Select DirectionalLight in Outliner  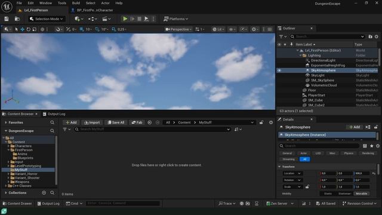(323, 60)
